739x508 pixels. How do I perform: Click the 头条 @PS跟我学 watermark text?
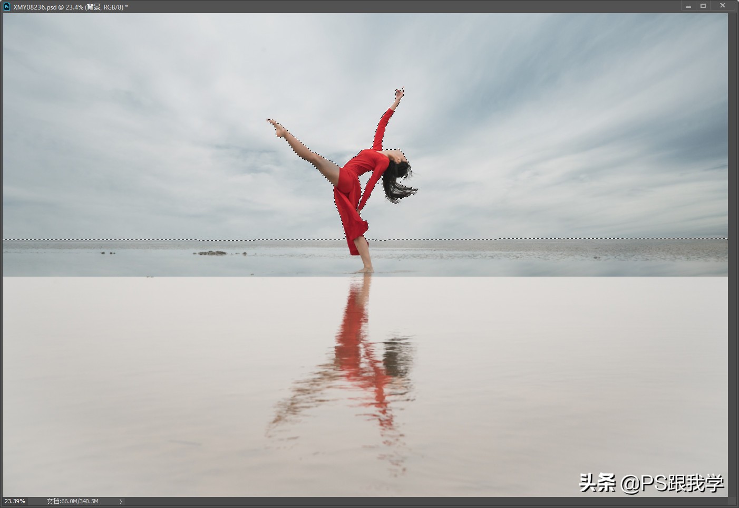tap(651, 483)
